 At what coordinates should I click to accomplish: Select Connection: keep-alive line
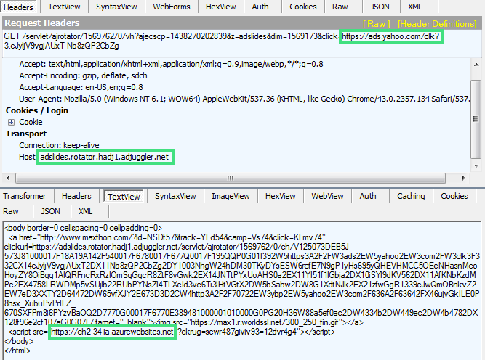[59, 145]
